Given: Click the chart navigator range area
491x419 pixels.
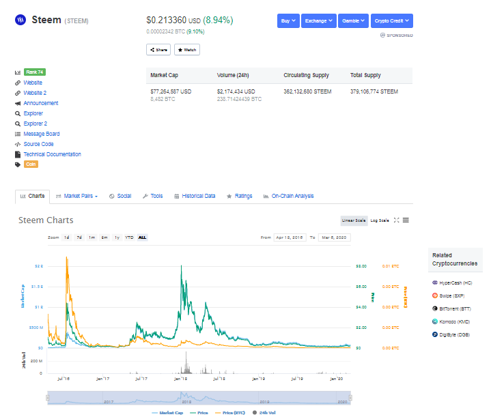Looking at the screenshot, I should [199, 398].
